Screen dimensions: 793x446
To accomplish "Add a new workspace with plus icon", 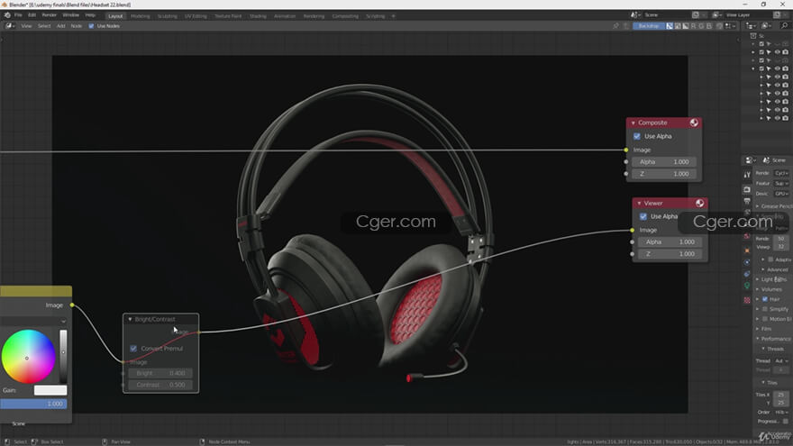I will coord(393,16).
